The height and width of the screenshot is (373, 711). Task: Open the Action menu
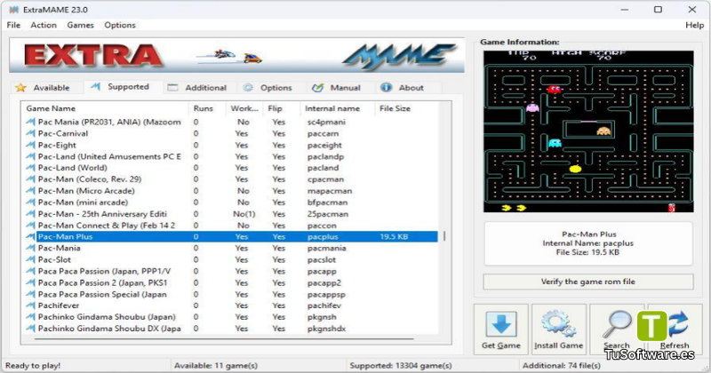point(44,25)
